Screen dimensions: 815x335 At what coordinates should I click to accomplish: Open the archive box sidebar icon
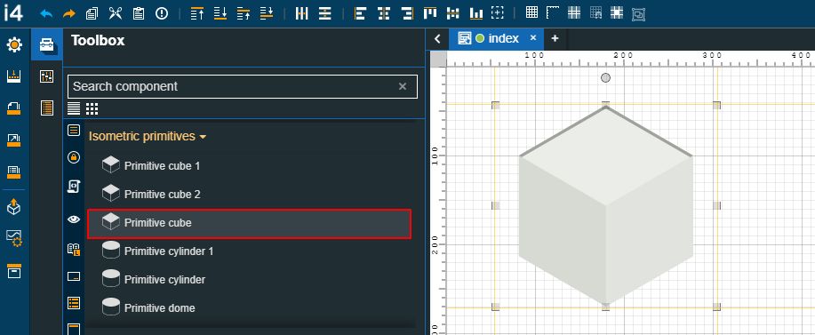14,271
